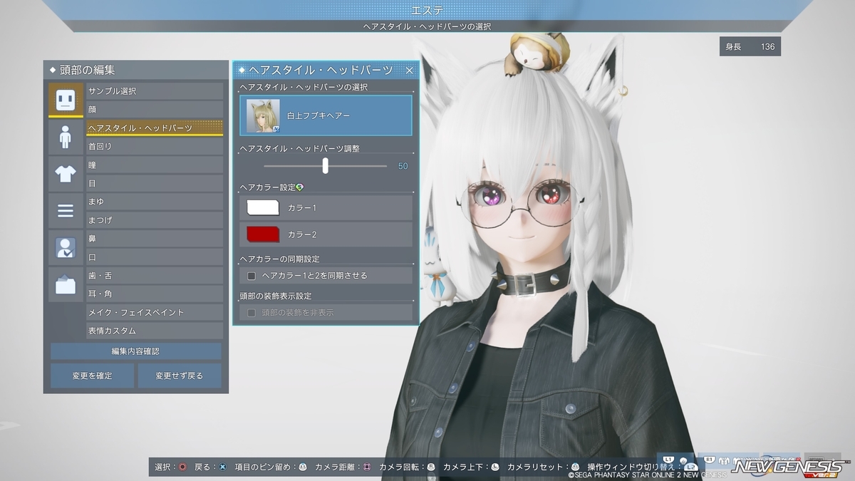Open the red カラー2 swatch
Viewport: 855px width, 481px height.
pyautogui.click(x=263, y=234)
